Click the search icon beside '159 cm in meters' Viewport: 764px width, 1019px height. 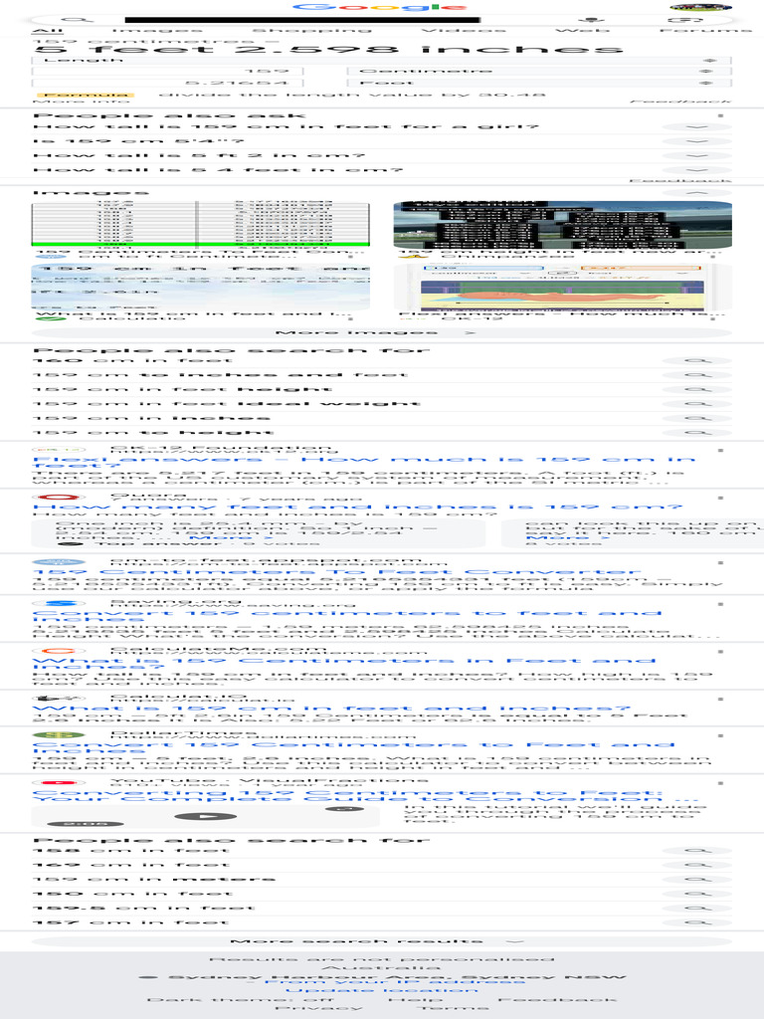pos(697,879)
